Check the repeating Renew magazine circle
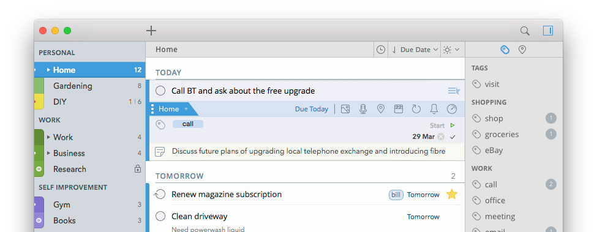Screen dimensions: 597x232 point(160,194)
